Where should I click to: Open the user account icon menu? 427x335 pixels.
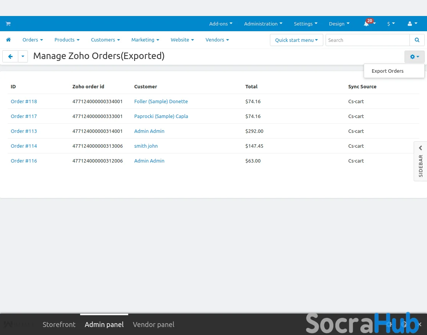pyautogui.click(x=412, y=24)
